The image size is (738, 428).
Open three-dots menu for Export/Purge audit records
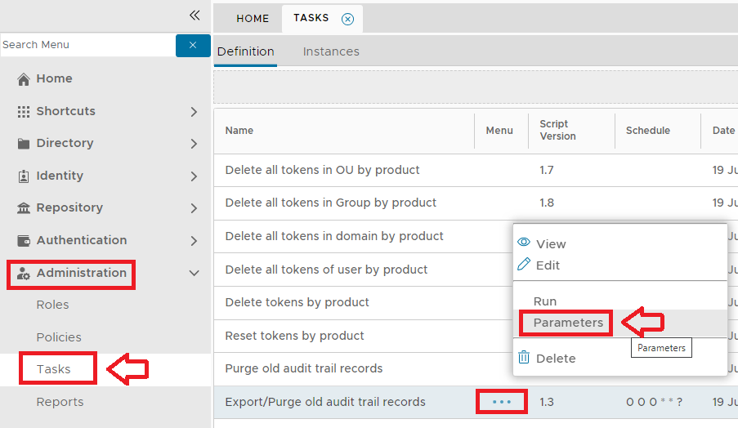click(x=501, y=402)
